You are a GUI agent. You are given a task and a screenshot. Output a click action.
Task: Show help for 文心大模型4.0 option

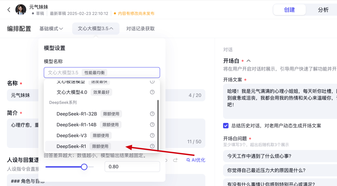152,92
